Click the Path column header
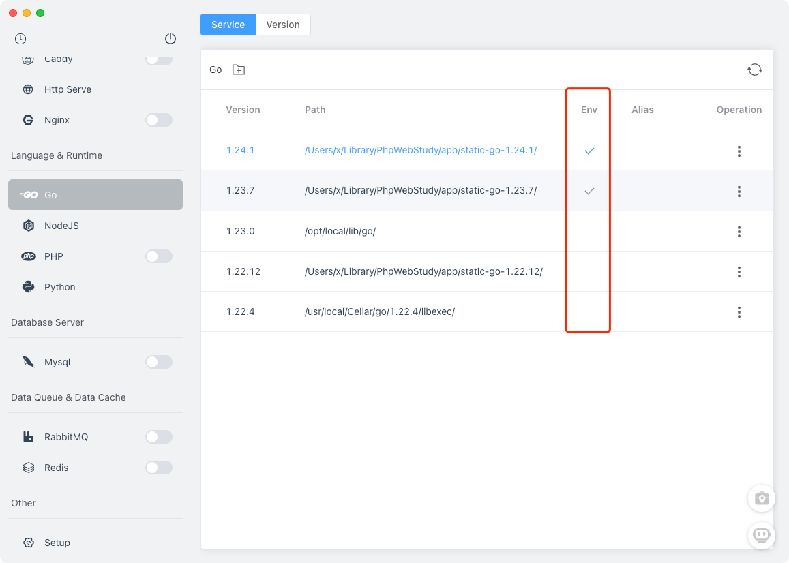 pos(315,110)
